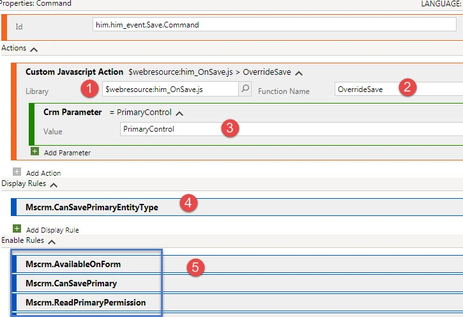Screen dimensions: 463x317
Task: Click the '$webresource:him_OnSave.js > OverrideSave' summary text
Action: (209, 72)
